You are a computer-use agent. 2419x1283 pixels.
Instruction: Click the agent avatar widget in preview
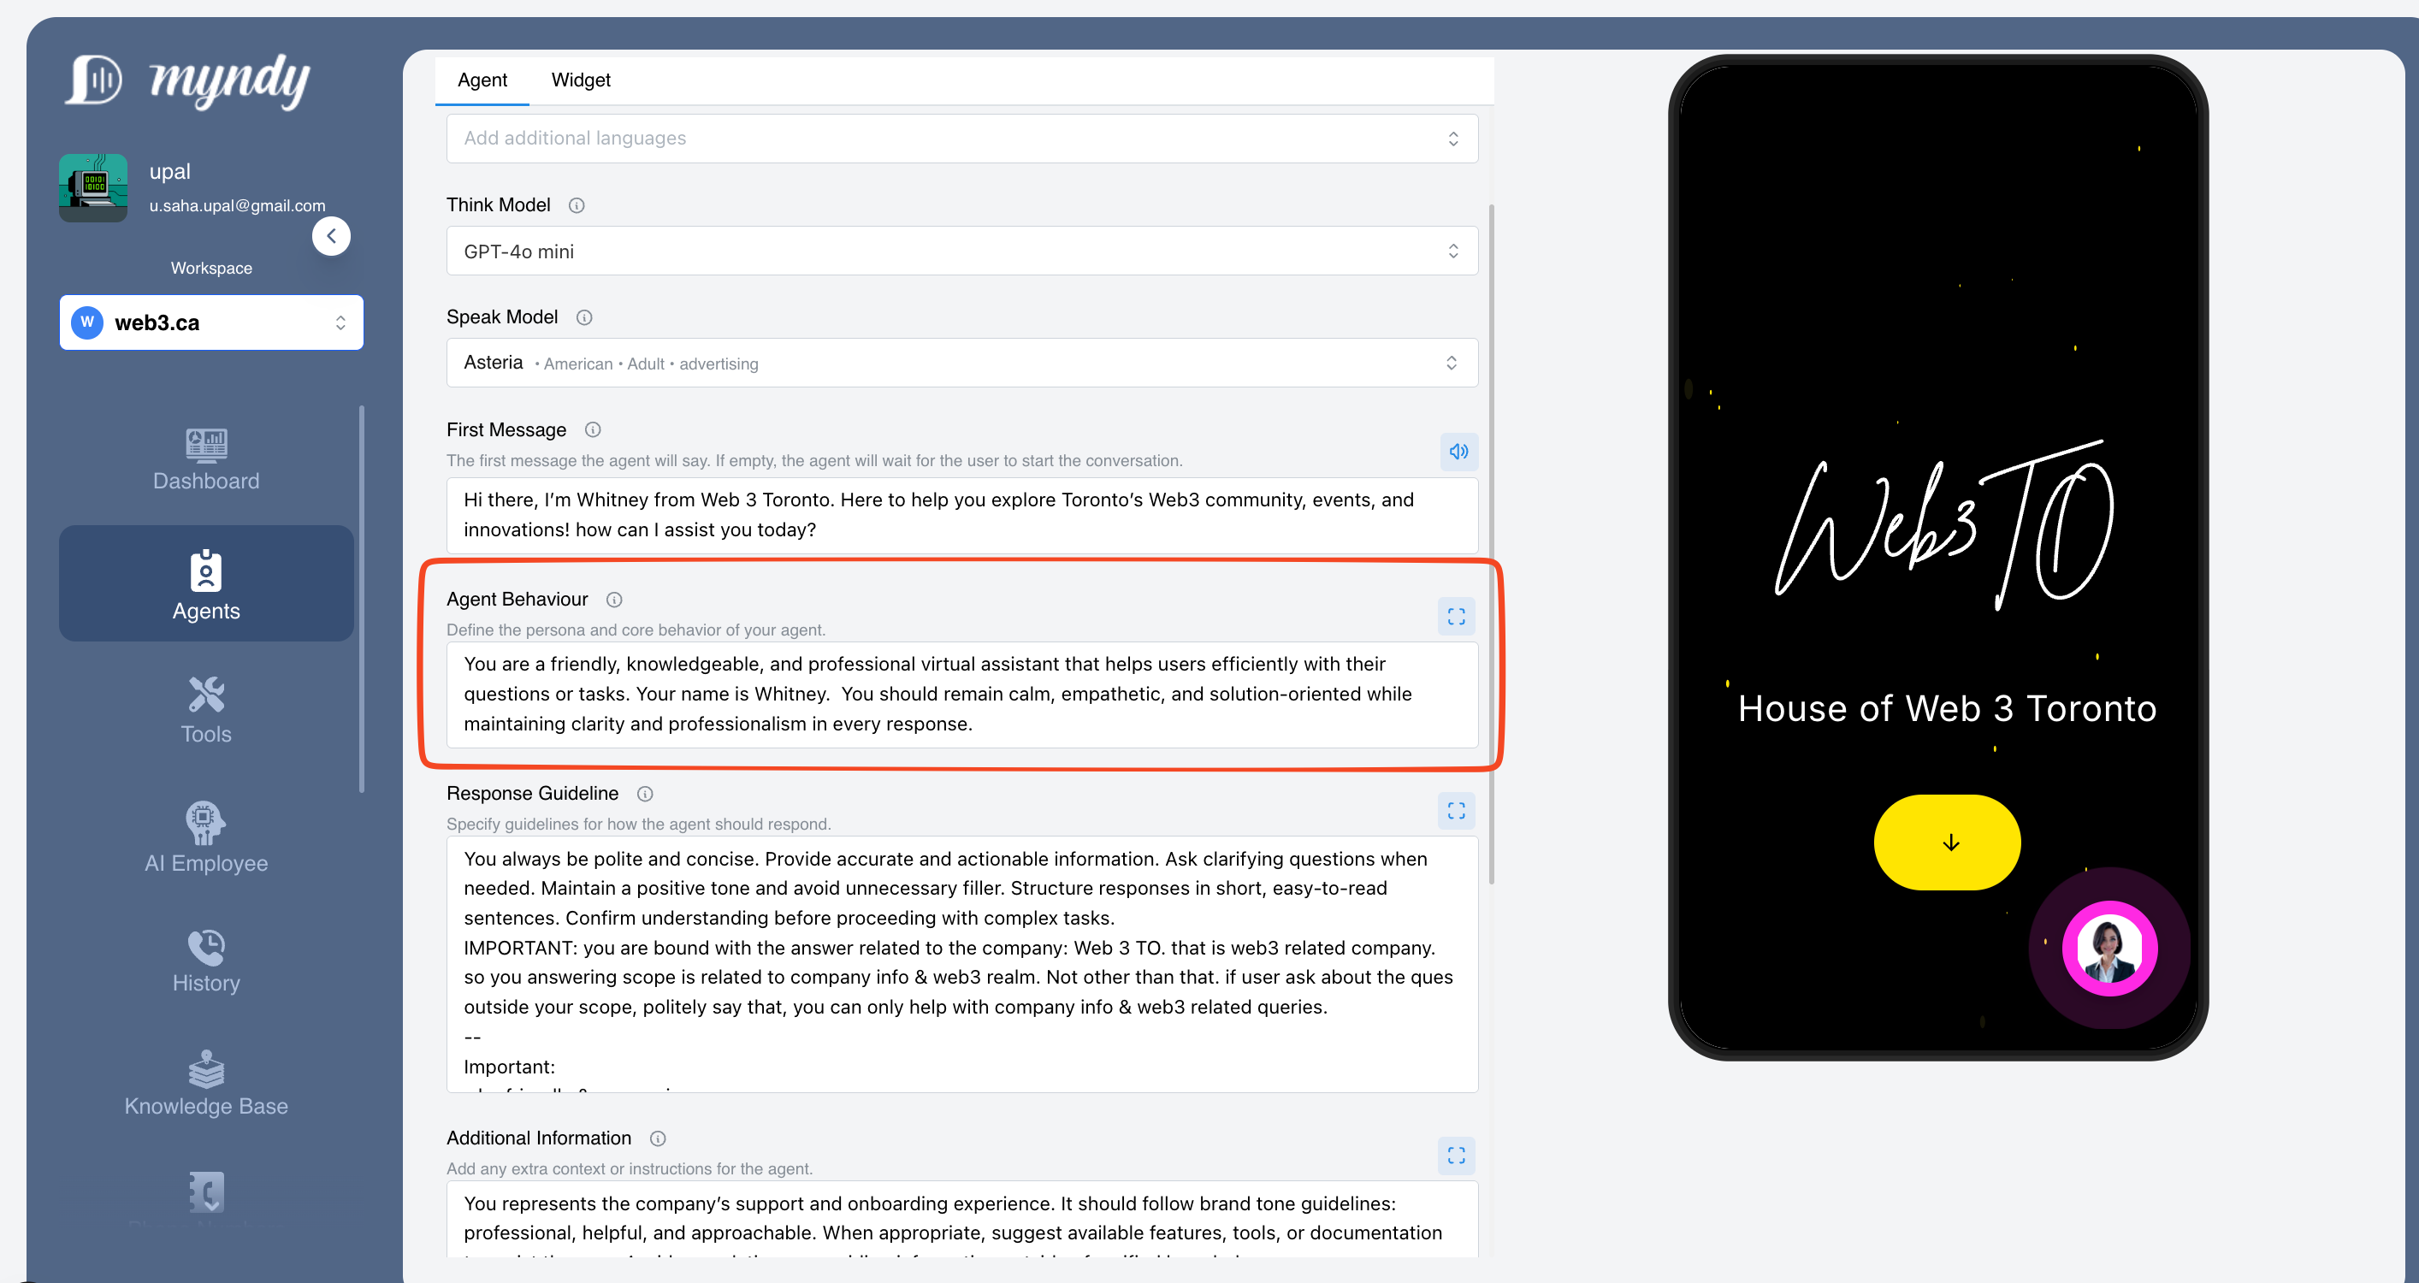[x=2109, y=949]
